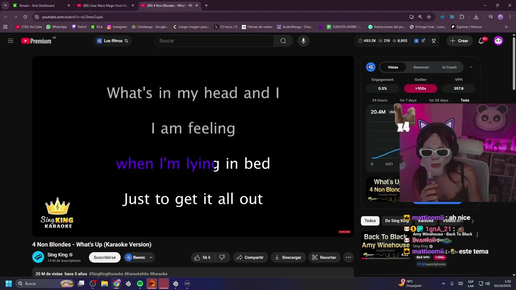Toggle Los filtros vidIQ button
Screen dimensions: 516x290
point(112,41)
